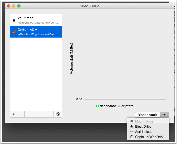177x144 pixels.
Task: Click the green decriptato legend marker
Action: pos(97,106)
